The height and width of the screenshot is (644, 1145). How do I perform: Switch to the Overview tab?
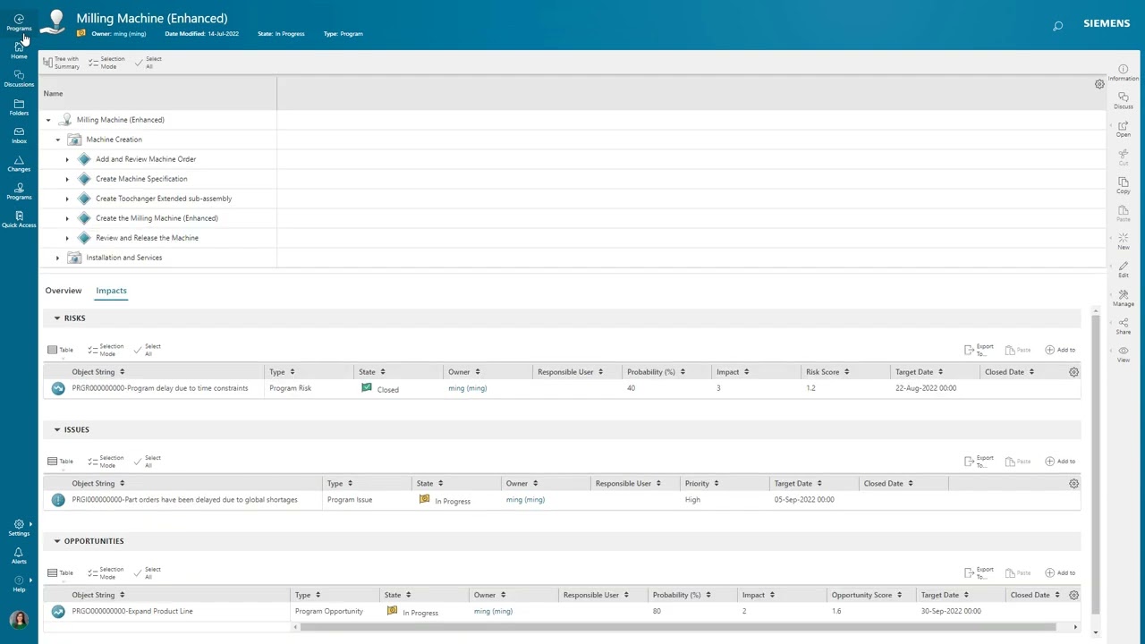(64, 291)
